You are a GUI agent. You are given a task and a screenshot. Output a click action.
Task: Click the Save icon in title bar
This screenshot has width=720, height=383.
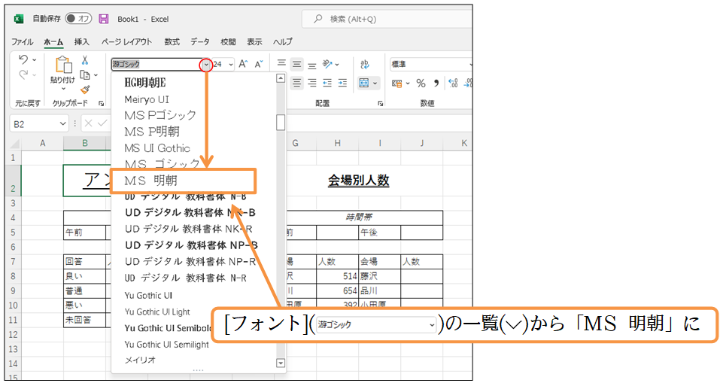click(104, 19)
